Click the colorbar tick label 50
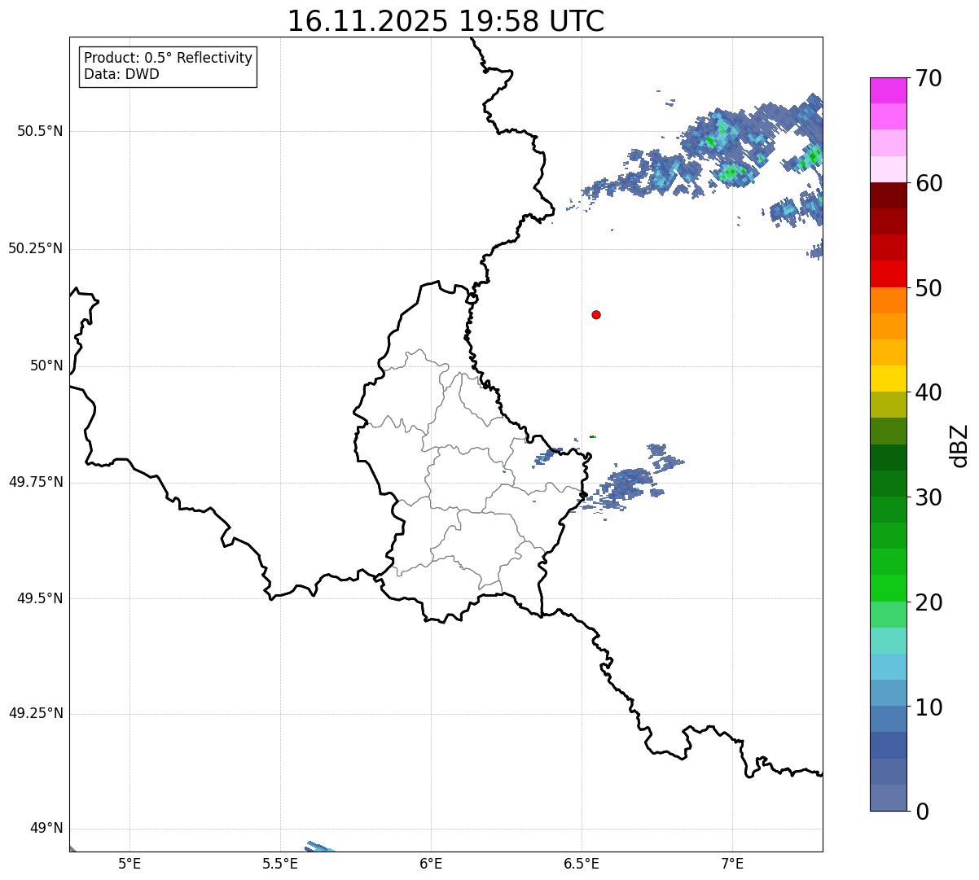 coord(929,288)
